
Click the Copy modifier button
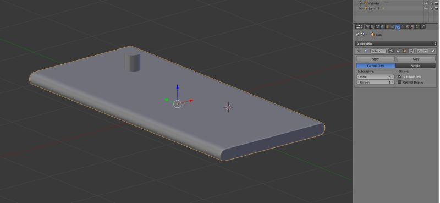[x=416, y=59]
